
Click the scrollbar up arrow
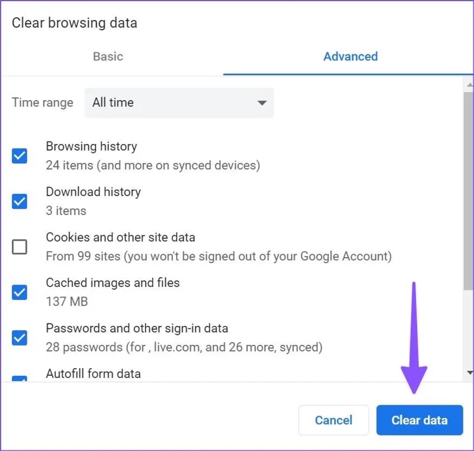(x=469, y=85)
